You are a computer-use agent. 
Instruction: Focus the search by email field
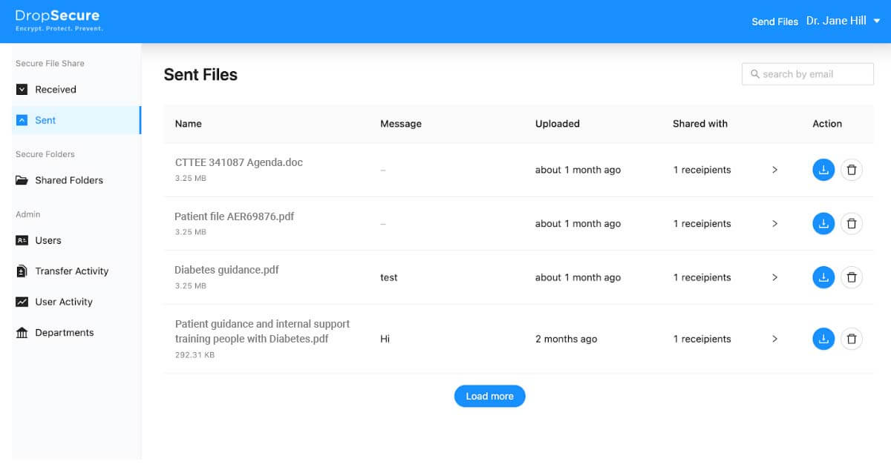click(x=808, y=74)
